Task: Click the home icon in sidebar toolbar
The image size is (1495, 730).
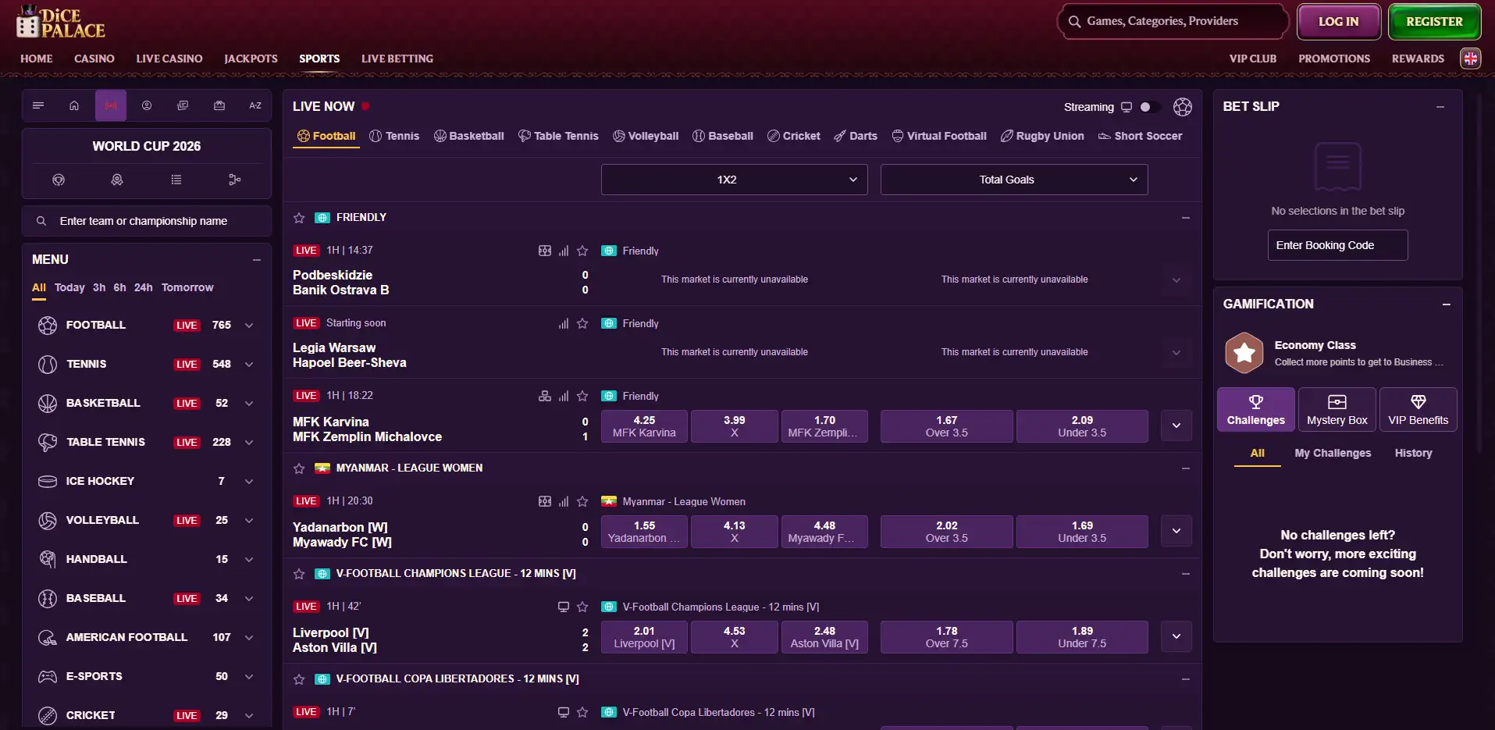Action: pos(74,105)
